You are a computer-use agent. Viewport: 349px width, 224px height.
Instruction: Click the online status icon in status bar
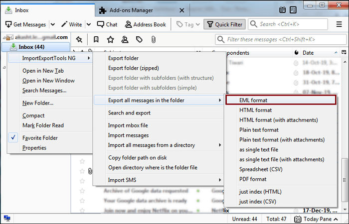(x=7, y=219)
